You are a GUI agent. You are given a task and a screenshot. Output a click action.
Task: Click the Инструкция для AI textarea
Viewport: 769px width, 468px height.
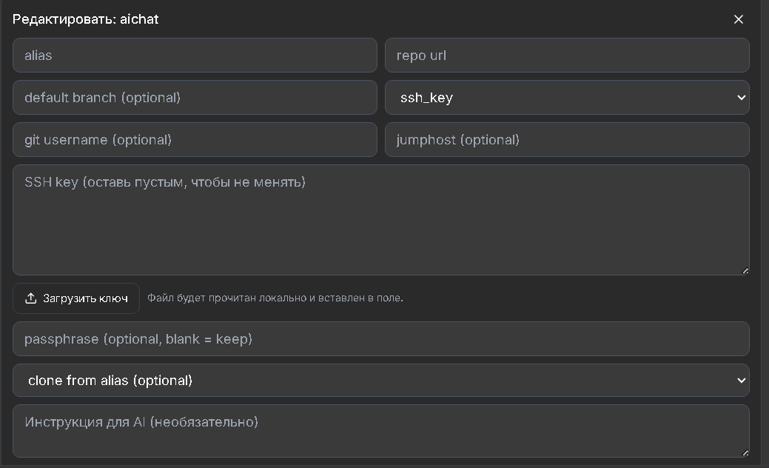381,431
